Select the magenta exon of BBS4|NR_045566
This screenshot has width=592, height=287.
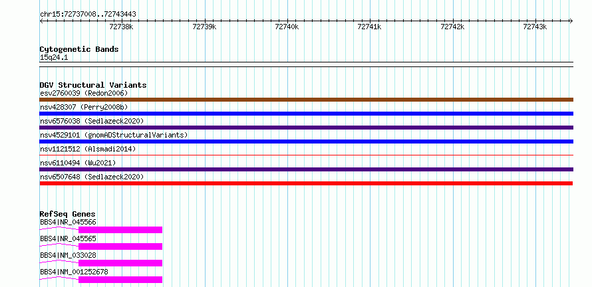120,230
